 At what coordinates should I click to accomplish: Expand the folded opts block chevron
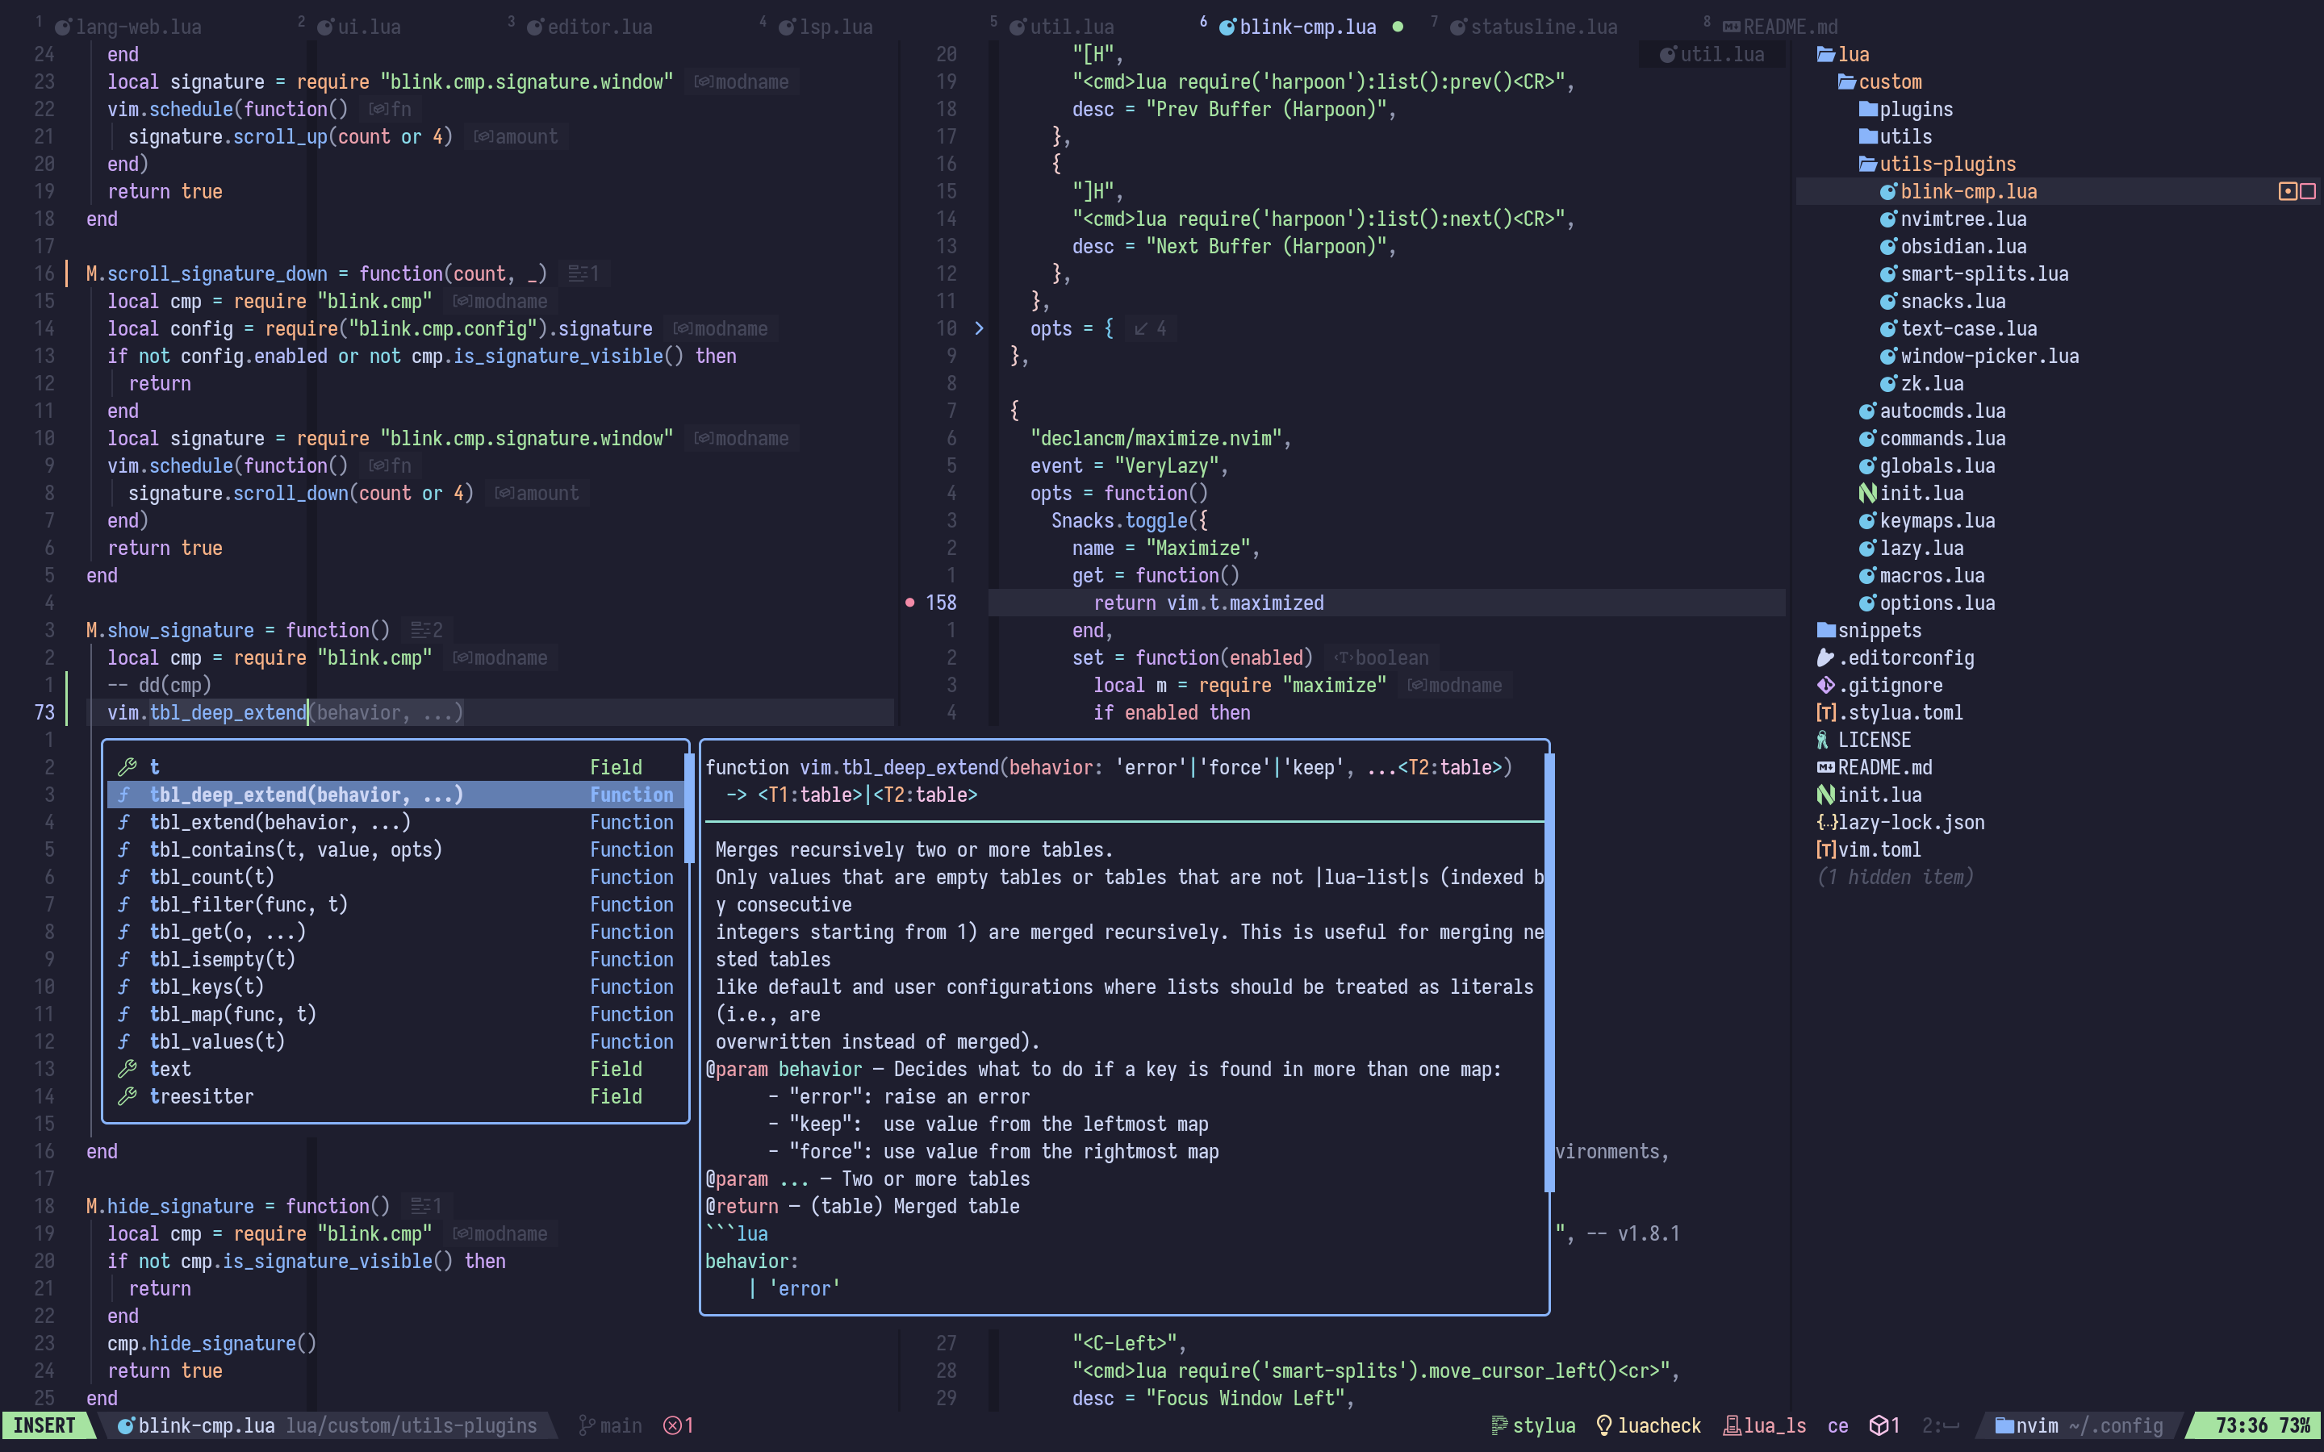(979, 328)
